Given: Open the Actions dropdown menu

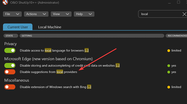Looking at the screenshot, I should click(36, 14).
